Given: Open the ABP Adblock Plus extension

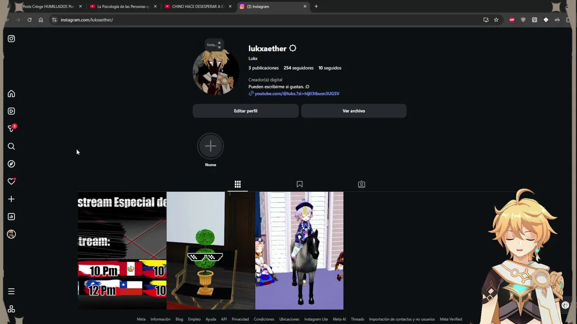Looking at the screenshot, I should tap(512, 20).
